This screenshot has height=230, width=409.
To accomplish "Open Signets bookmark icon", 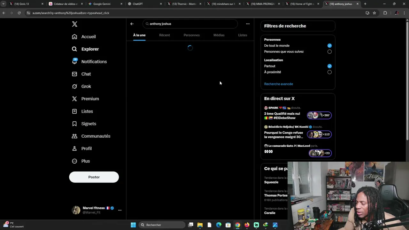I will click(x=74, y=124).
